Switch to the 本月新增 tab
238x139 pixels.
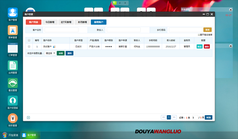coord(82,22)
